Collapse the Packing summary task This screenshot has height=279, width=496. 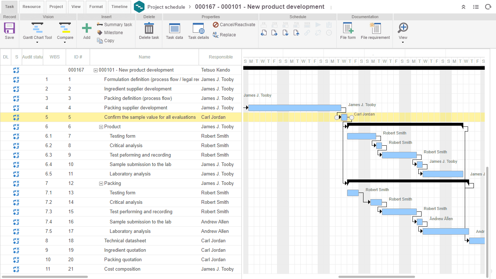[x=101, y=183]
